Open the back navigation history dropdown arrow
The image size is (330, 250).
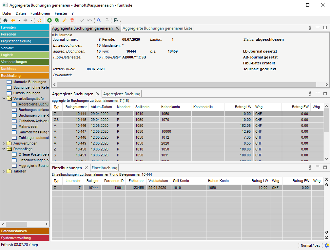pos(19,20)
